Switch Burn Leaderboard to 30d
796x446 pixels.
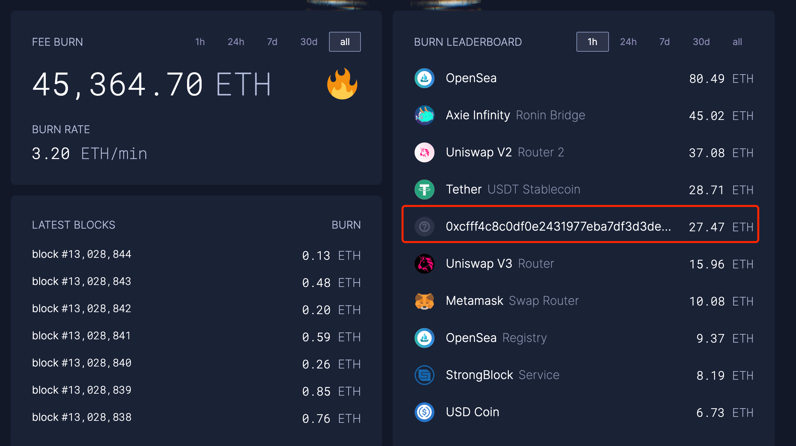pyautogui.click(x=701, y=42)
